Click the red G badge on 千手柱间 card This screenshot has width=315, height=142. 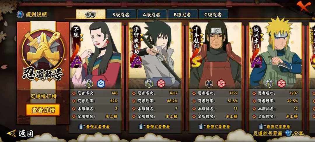point(221,84)
